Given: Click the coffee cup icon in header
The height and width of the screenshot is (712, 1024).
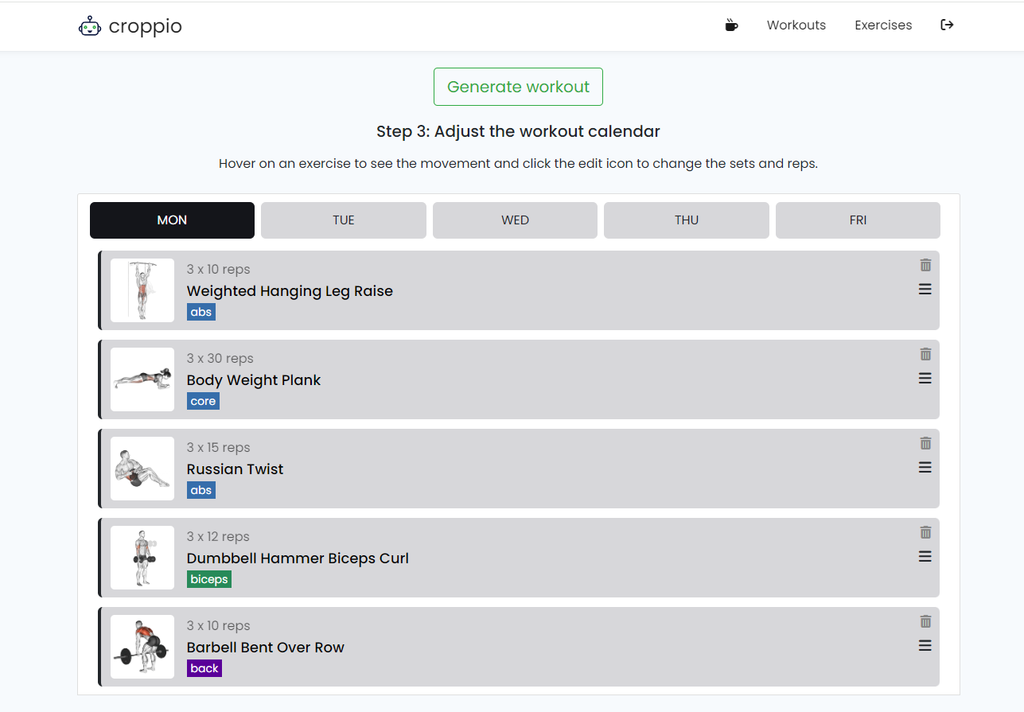Looking at the screenshot, I should pos(731,25).
